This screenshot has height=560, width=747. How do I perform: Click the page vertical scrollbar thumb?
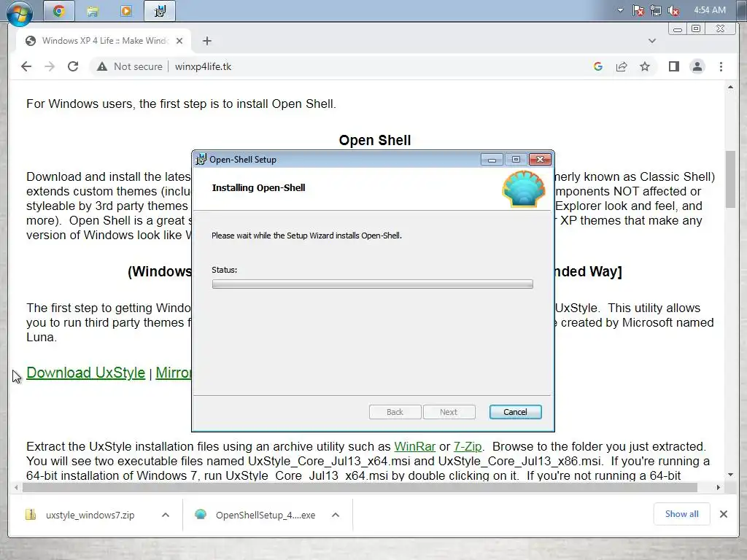(x=730, y=179)
